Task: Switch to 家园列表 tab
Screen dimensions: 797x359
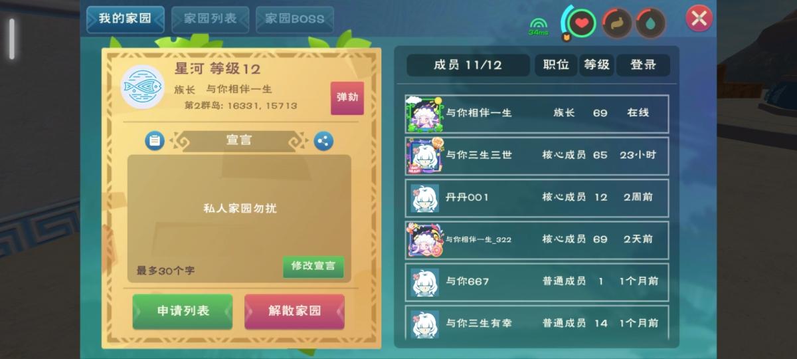Action: coord(210,19)
